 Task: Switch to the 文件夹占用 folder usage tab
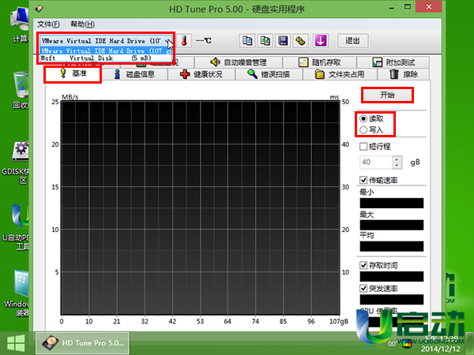pos(340,74)
